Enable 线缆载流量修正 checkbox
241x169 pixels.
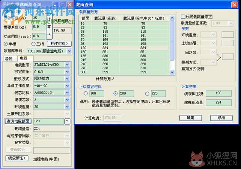click(183, 17)
